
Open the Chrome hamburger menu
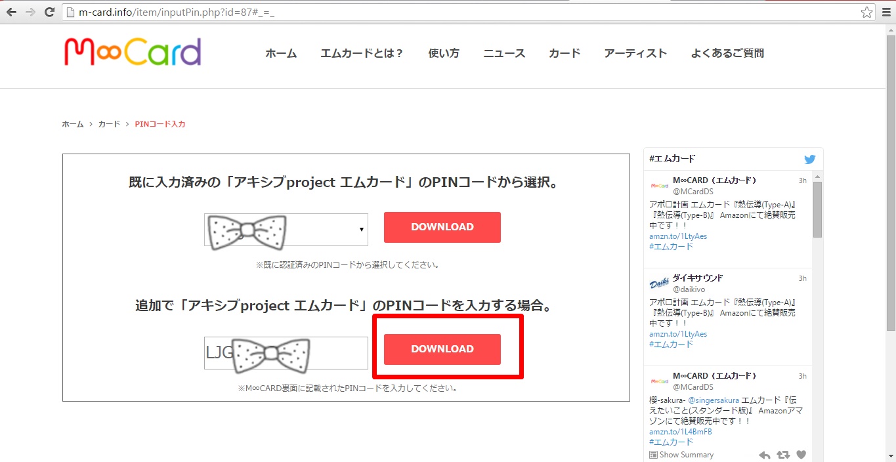tap(886, 12)
